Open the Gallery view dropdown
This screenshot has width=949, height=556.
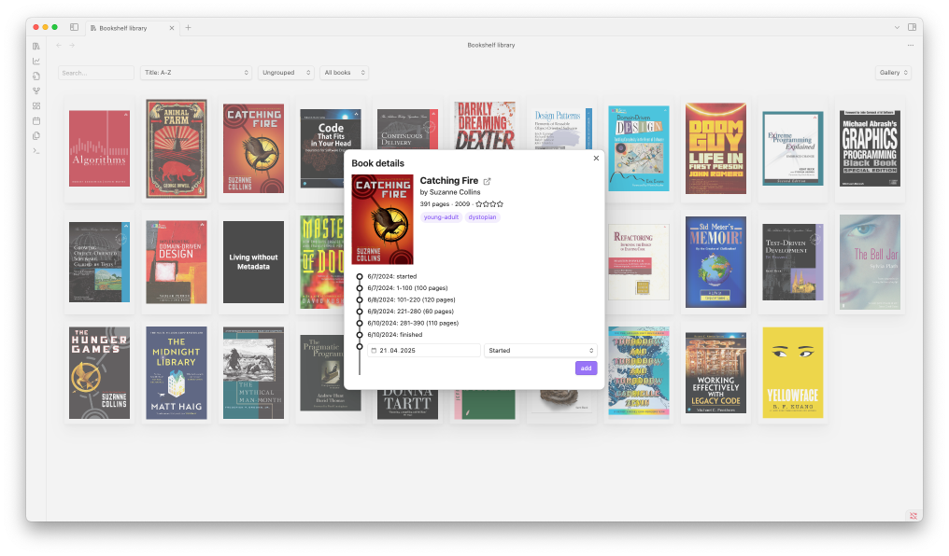pyautogui.click(x=893, y=73)
